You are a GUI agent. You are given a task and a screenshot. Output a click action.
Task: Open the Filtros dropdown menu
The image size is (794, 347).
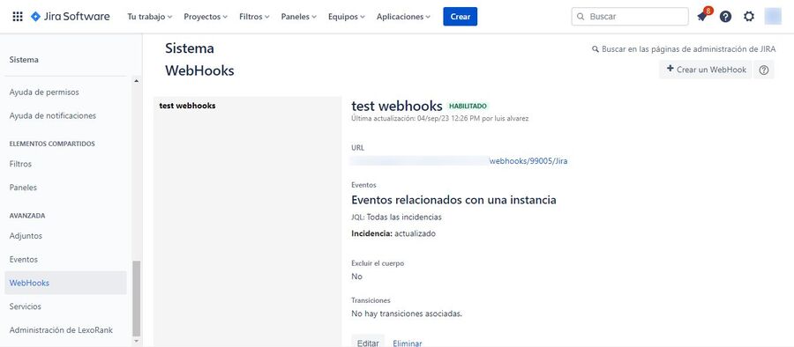pos(255,17)
